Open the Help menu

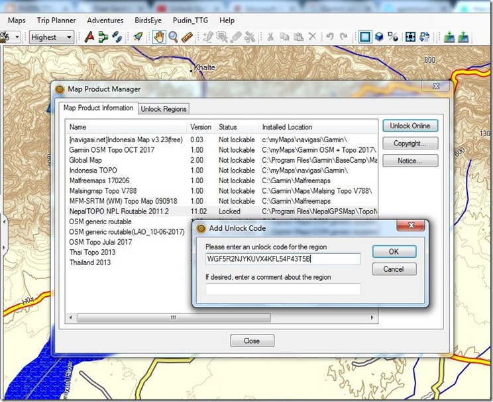[227, 20]
